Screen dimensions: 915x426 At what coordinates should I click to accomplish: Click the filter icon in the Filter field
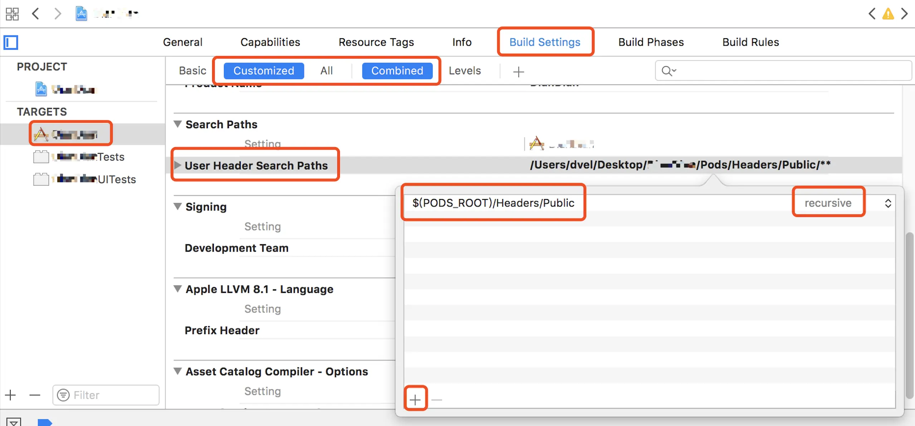tap(63, 395)
